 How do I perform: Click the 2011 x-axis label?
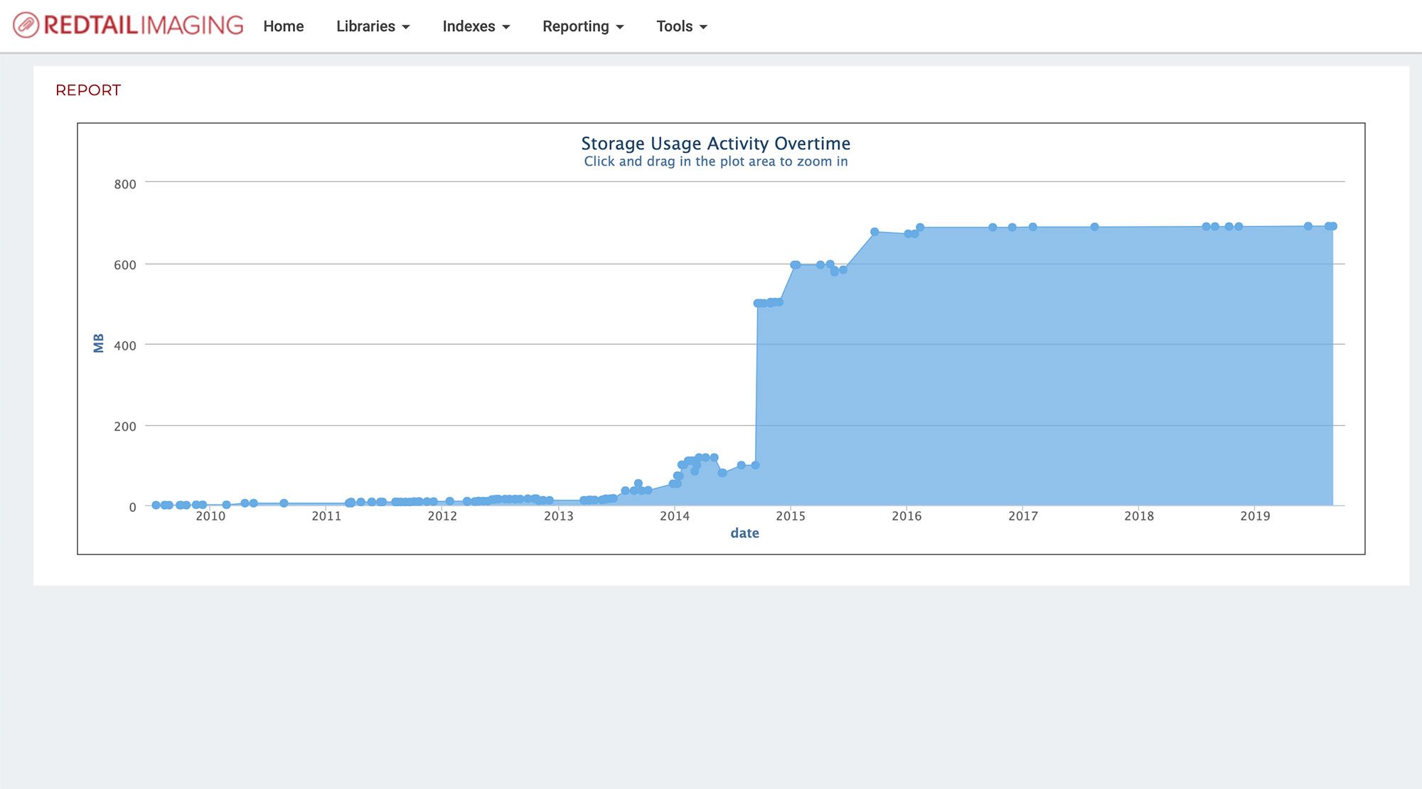[326, 516]
